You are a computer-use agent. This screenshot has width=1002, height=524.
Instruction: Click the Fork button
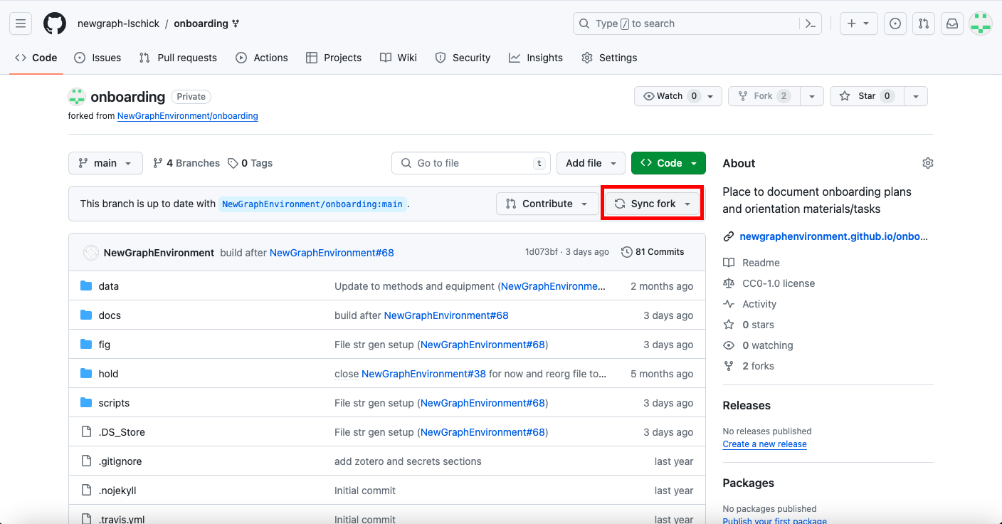[x=764, y=96]
